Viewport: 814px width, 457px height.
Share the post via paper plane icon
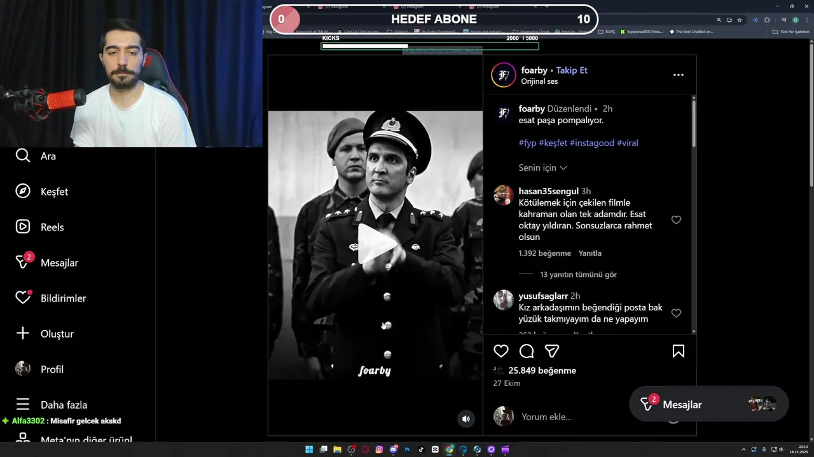pyautogui.click(x=552, y=351)
